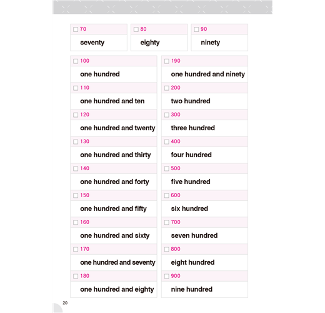Click page number 20 in corner
The image size is (325, 313).
[65, 303]
